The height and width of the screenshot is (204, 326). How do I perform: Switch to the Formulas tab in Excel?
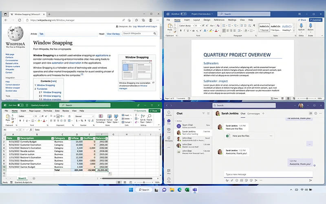point(48,111)
